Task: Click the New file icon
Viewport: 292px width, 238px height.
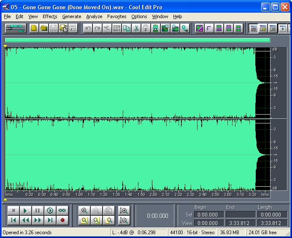Action: coord(33,28)
